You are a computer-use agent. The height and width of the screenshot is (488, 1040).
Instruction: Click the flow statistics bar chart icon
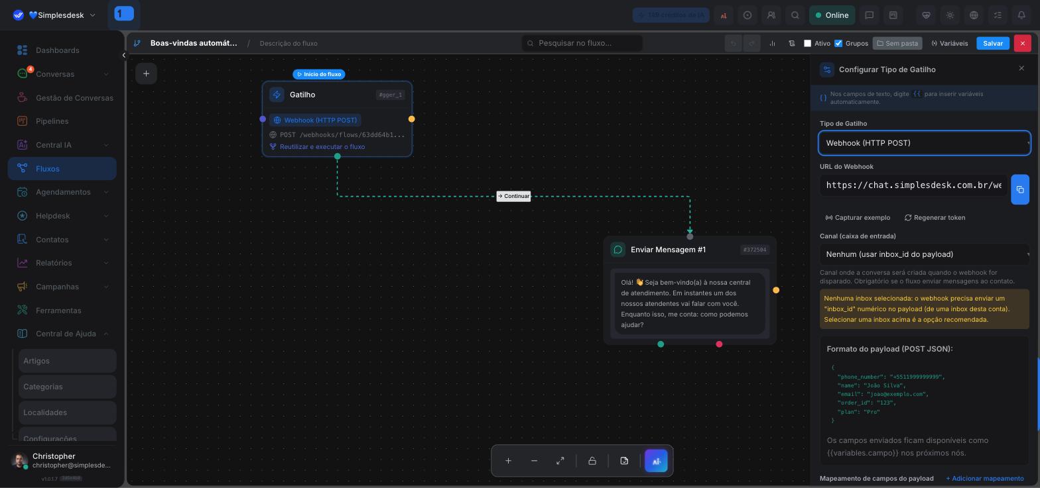[772, 43]
